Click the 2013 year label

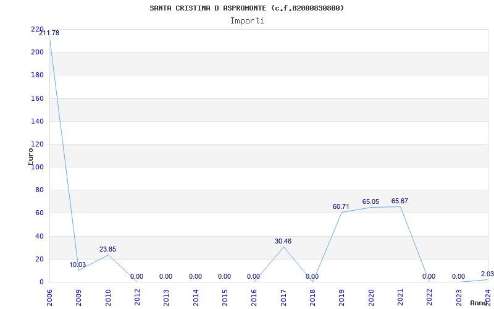[x=167, y=298]
